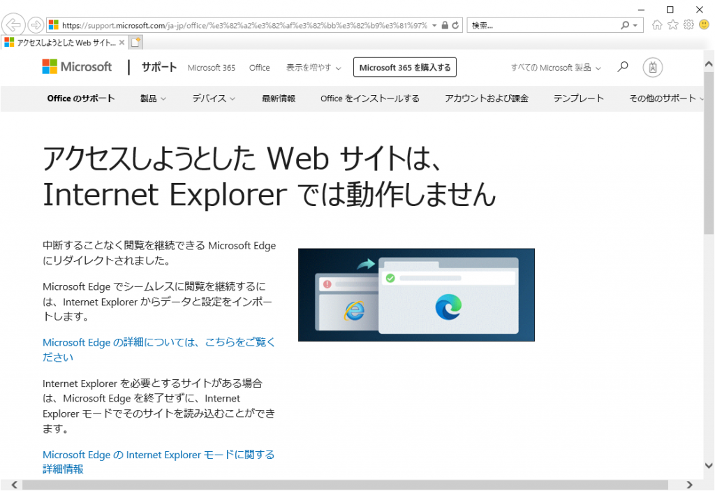715x491 pixels.
Task: Click the smiley feedback icon
Action: pos(704,24)
